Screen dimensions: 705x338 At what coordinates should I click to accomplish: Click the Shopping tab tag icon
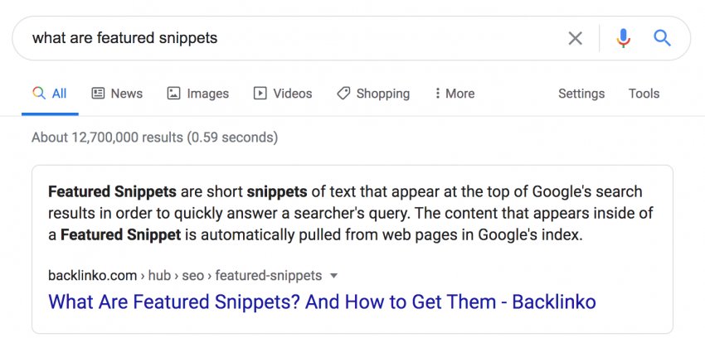[343, 94]
